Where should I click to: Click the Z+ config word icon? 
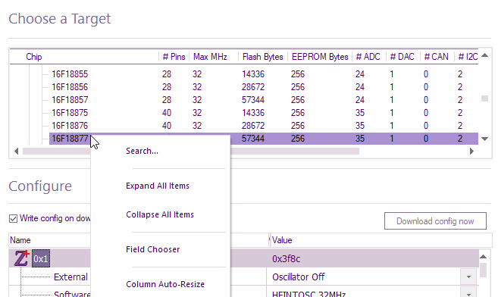click(x=22, y=258)
